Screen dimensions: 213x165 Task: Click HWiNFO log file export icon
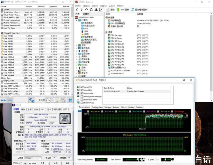(x=56, y=100)
